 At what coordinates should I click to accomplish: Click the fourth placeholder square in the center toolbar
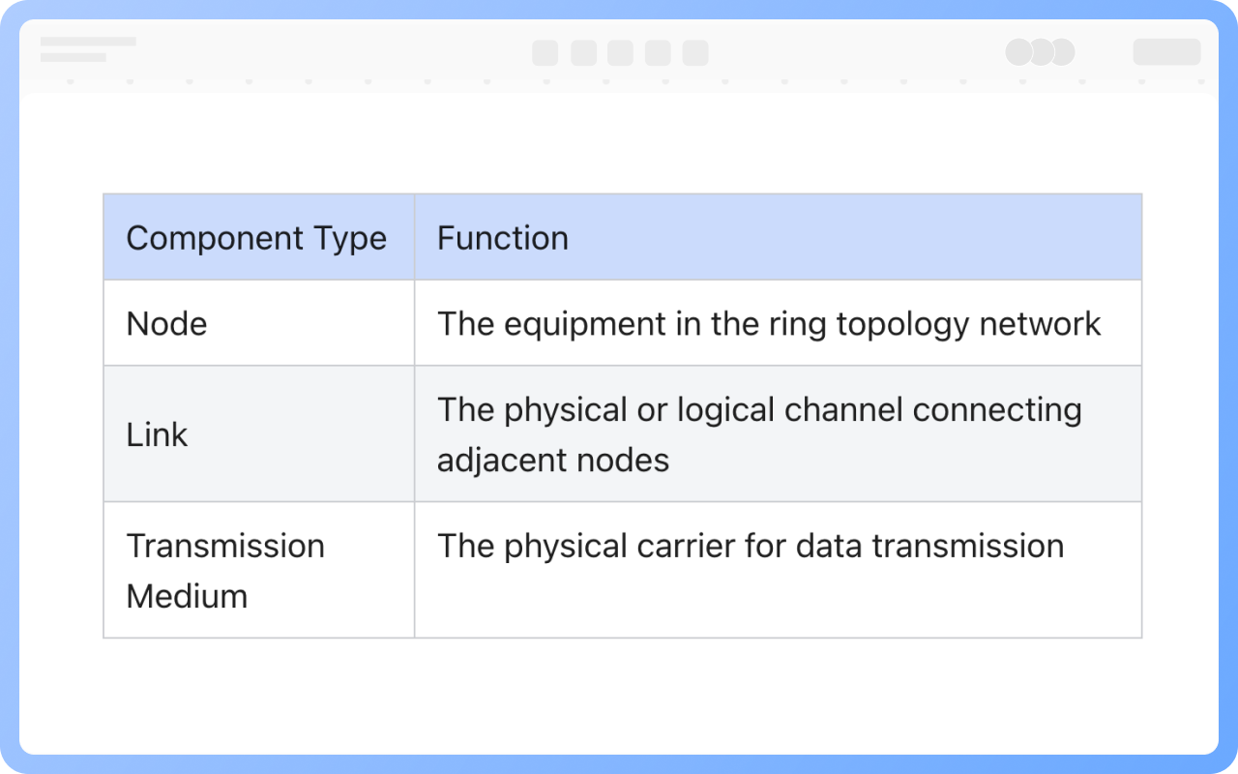pyautogui.click(x=658, y=53)
